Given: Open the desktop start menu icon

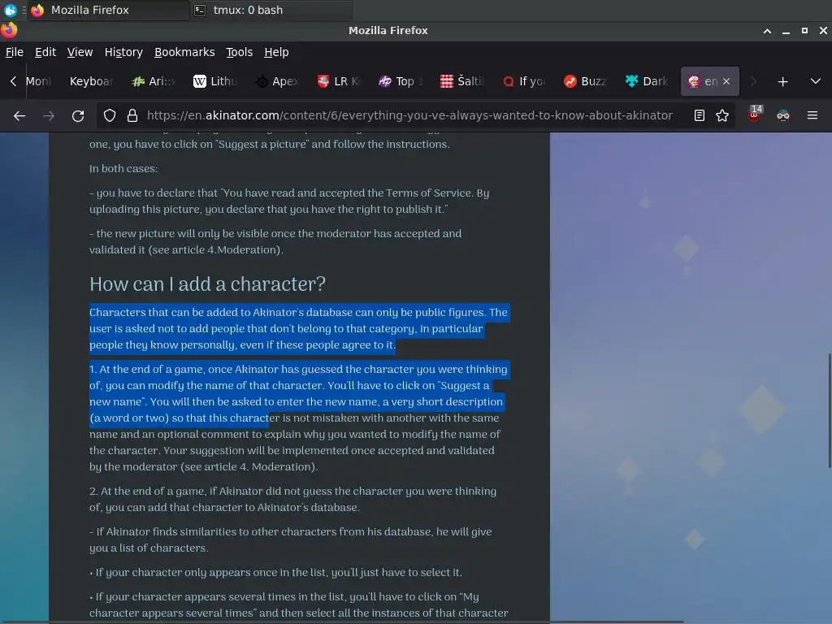Looking at the screenshot, I should pos(10,10).
